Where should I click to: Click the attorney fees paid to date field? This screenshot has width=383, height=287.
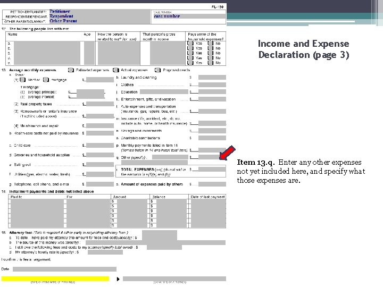click(160, 235)
